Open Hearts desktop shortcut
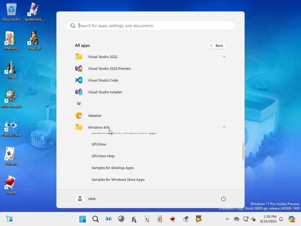The width and height of the screenshot is (301, 226). pyautogui.click(x=11, y=185)
